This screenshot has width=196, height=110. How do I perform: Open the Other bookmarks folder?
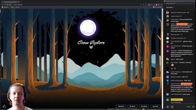point(157,7)
